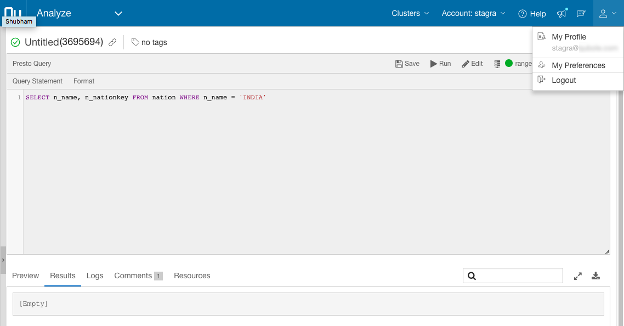Save the Presto query
624x326 pixels.
click(x=407, y=63)
